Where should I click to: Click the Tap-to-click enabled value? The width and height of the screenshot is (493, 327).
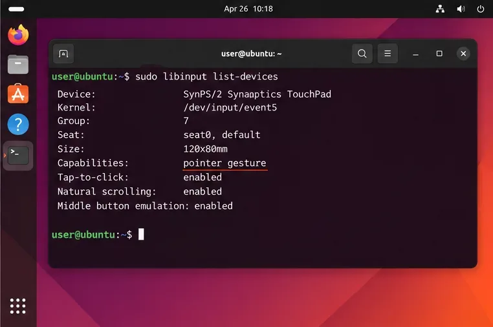(203, 177)
